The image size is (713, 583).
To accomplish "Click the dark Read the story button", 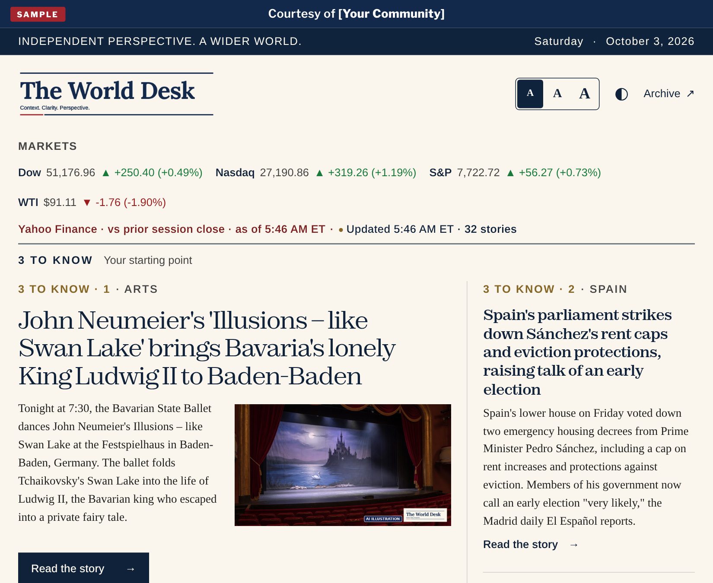I will 83,568.
